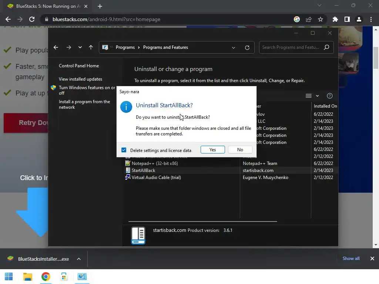
Task: Click Retry Download button on webpage
Action: (x=26, y=123)
